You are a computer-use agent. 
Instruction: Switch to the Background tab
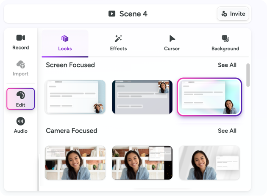point(225,44)
